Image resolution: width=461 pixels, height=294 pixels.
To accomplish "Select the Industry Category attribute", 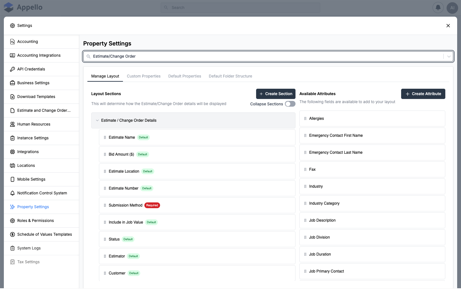I will pyautogui.click(x=372, y=203).
